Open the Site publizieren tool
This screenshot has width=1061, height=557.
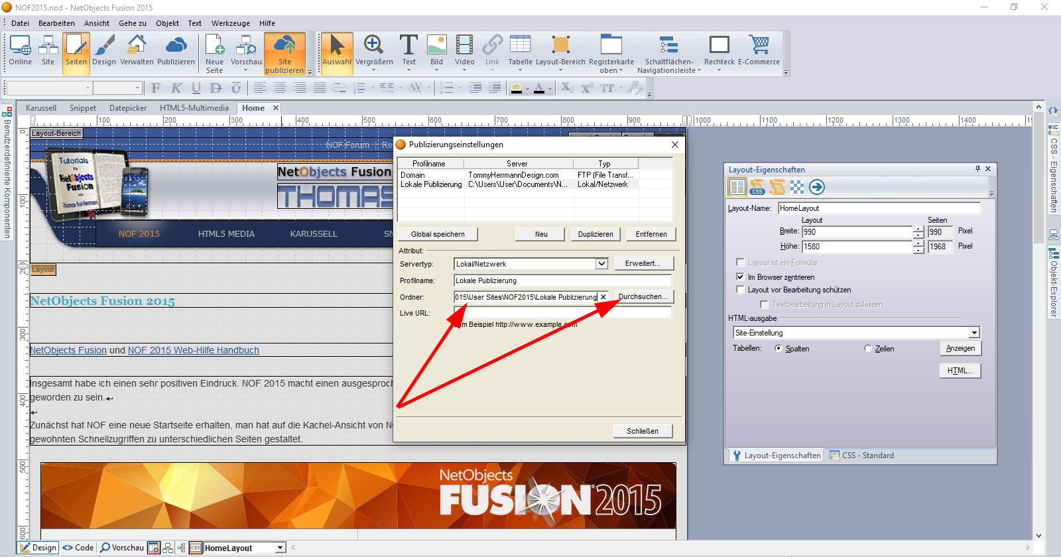[x=284, y=53]
